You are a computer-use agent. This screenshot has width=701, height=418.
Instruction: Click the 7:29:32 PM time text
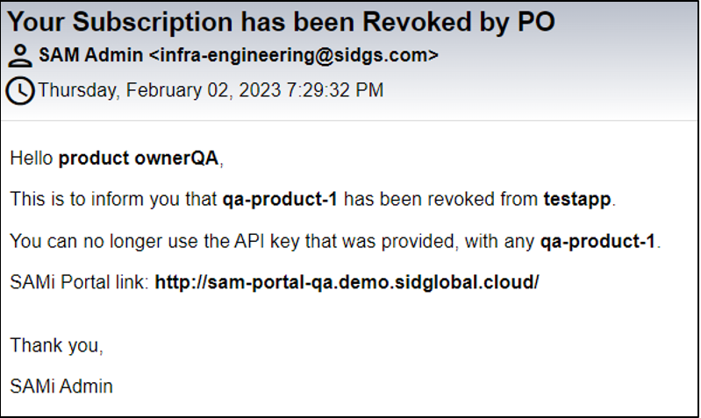pos(335,90)
